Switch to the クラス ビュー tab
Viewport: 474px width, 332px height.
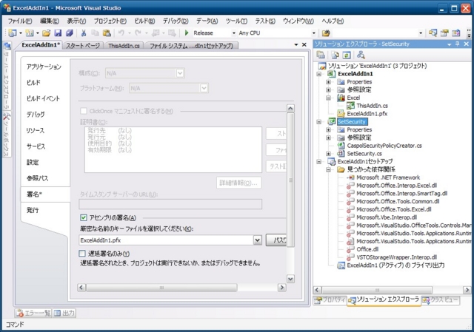(x=441, y=300)
